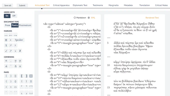
Task: Open the Articulated Text tab
Action: [x=42, y=5]
